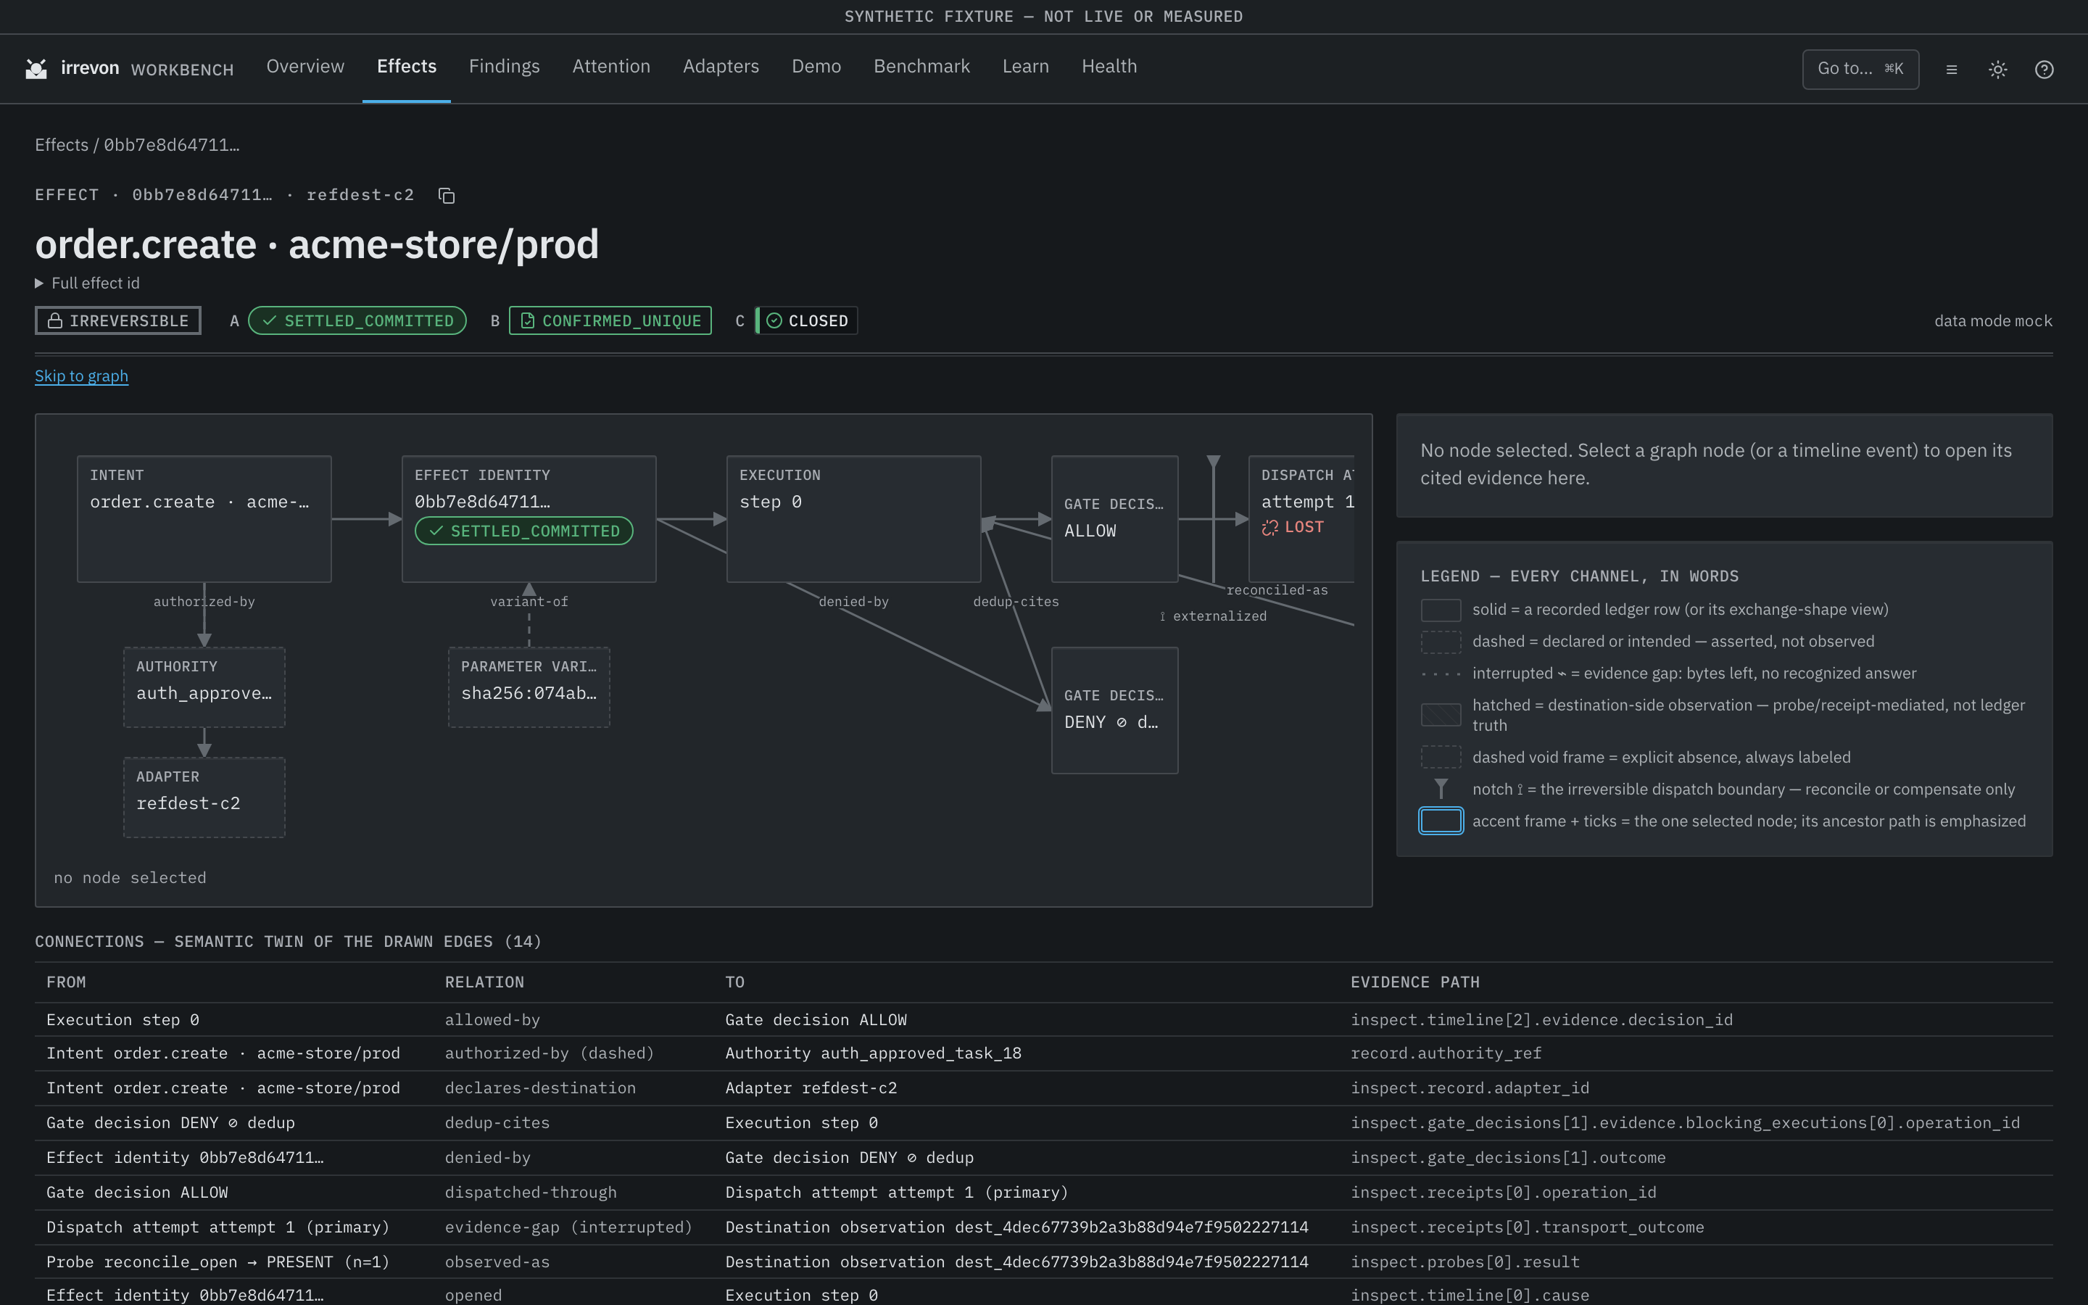
Task: Click 'evidence-gap (interrupted)' relation cell
Action: point(568,1227)
